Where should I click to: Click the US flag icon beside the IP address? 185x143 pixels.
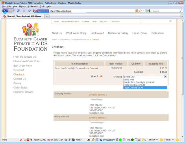coord(49,140)
